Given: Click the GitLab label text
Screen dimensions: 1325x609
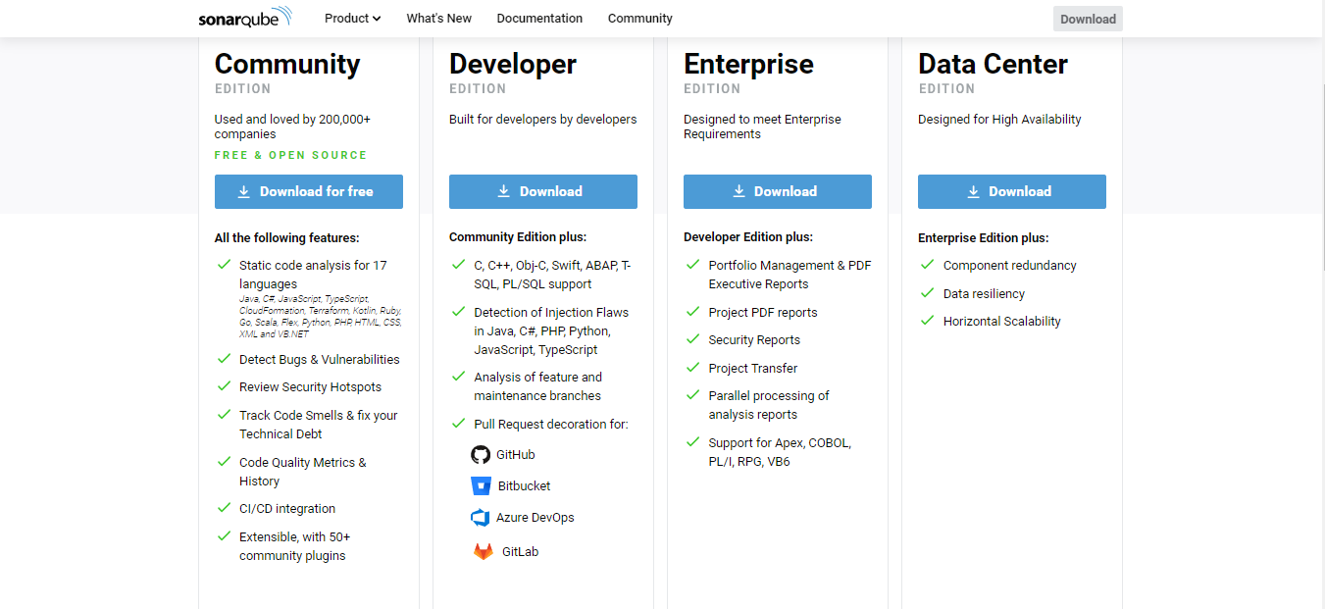Looking at the screenshot, I should pos(520,552).
